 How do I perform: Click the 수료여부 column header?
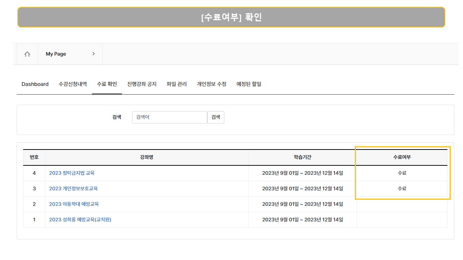pos(402,157)
